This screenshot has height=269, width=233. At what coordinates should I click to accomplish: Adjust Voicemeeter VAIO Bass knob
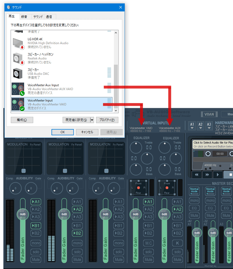[x=136, y=170]
